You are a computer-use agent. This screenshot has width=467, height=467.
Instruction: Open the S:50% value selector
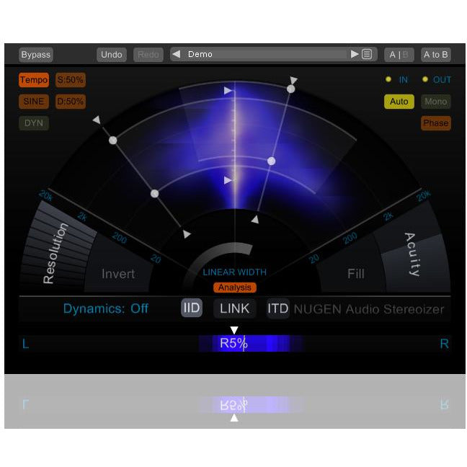(71, 80)
